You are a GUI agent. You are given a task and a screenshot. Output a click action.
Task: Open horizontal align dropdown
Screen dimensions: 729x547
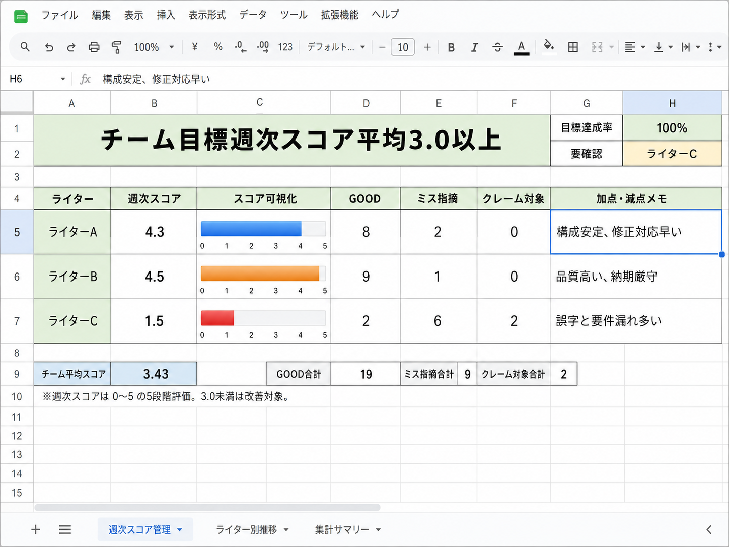635,47
